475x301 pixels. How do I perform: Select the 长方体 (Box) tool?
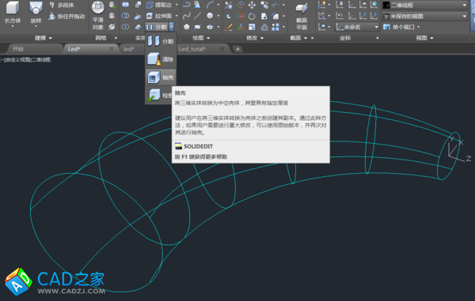(x=13, y=14)
